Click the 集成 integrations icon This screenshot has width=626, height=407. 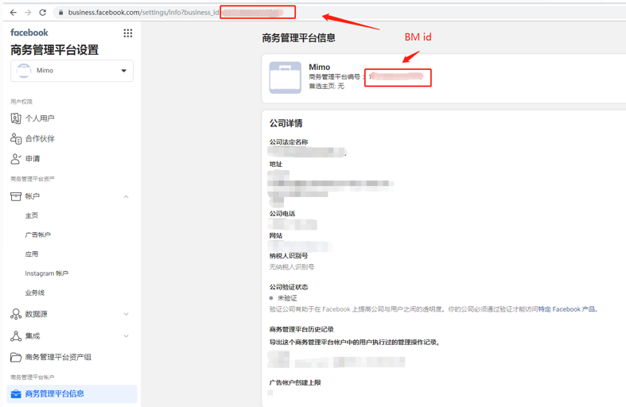point(16,336)
